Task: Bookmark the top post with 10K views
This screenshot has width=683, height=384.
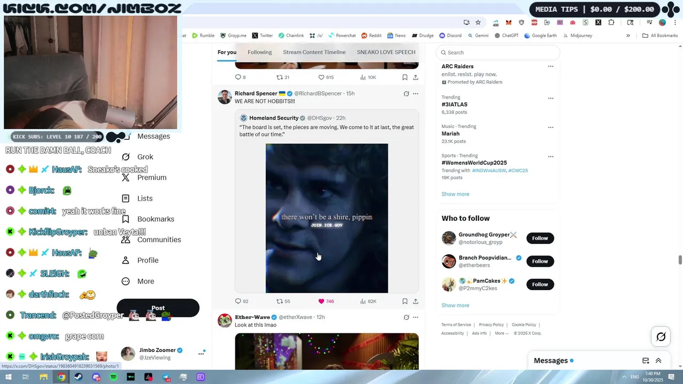Action: [405, 77]
